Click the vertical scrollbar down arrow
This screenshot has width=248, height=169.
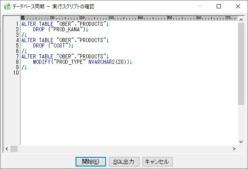241,142
